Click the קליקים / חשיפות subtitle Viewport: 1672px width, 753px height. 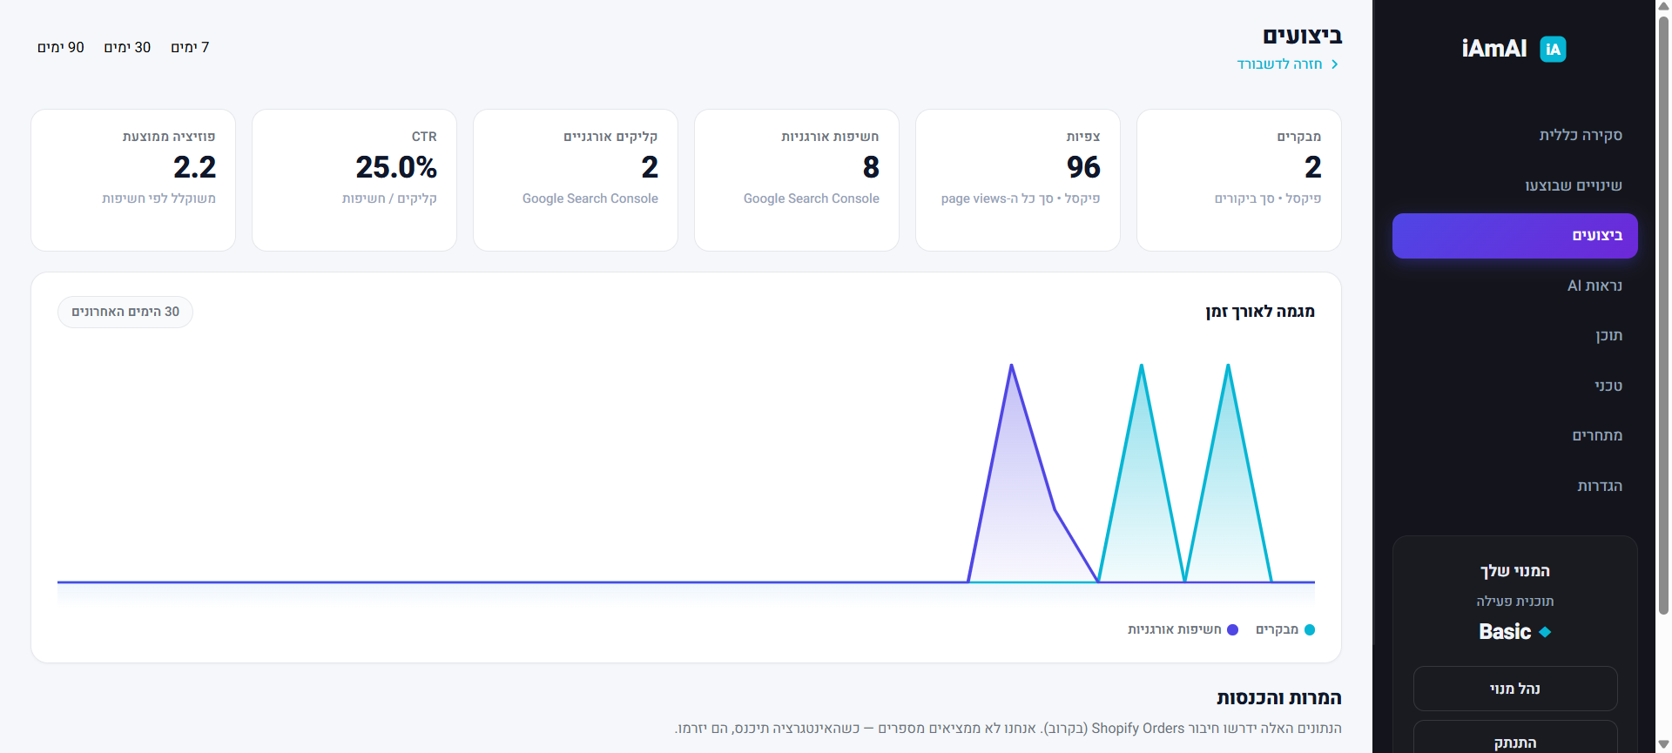pos(389,198)
